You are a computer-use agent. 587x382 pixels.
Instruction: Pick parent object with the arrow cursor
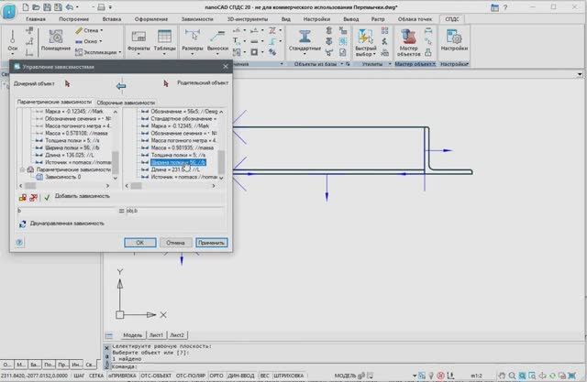tap(166, 83)
